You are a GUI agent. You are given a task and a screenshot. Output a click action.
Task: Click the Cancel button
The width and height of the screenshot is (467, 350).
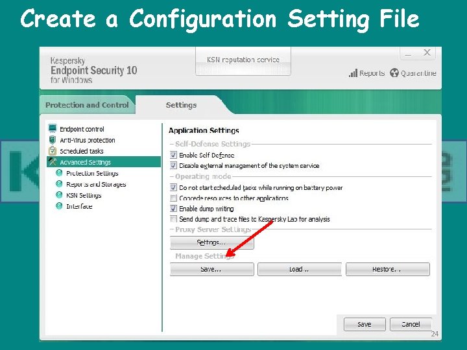pyautogui.click(x=411, y=324)
